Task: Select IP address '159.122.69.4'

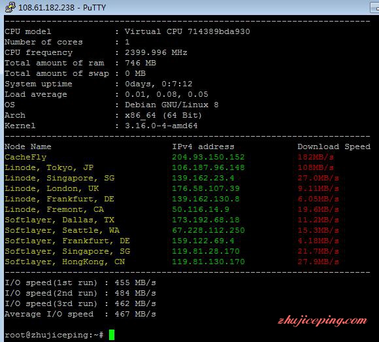Action: point(203,241)
